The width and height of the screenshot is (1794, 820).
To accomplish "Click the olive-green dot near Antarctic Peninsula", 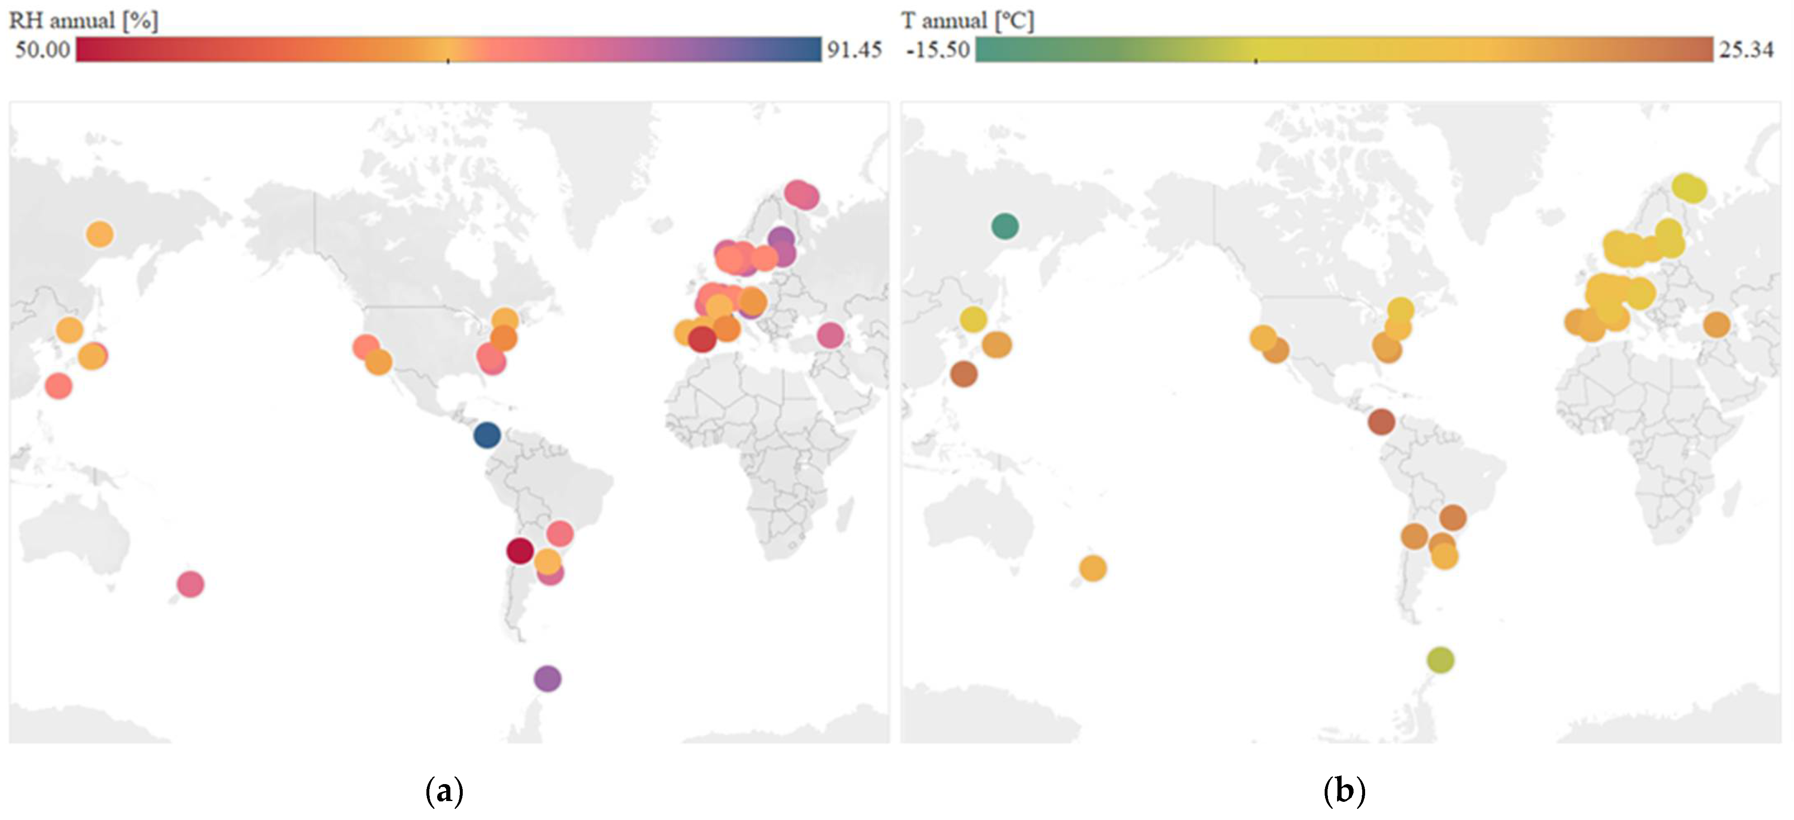I will pos(1440,659).
